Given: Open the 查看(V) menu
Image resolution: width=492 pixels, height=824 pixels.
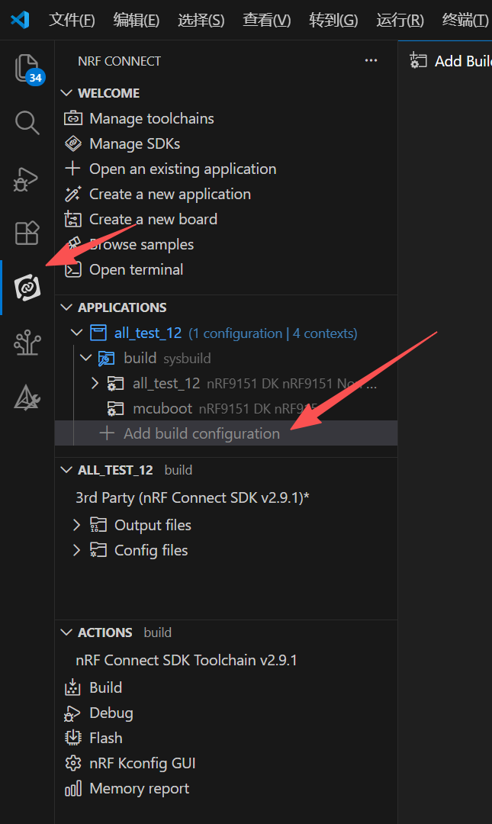Looking at the screenshot, I should pyautogui.click(x=266, y=20).
